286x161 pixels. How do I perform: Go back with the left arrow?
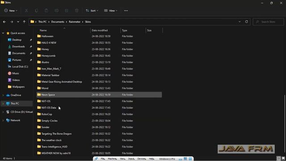point(4,22)
